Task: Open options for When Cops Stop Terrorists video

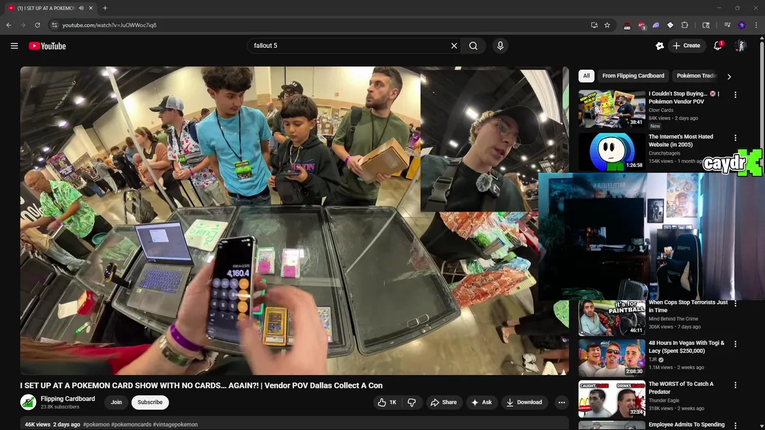Action: pos(735,303)
